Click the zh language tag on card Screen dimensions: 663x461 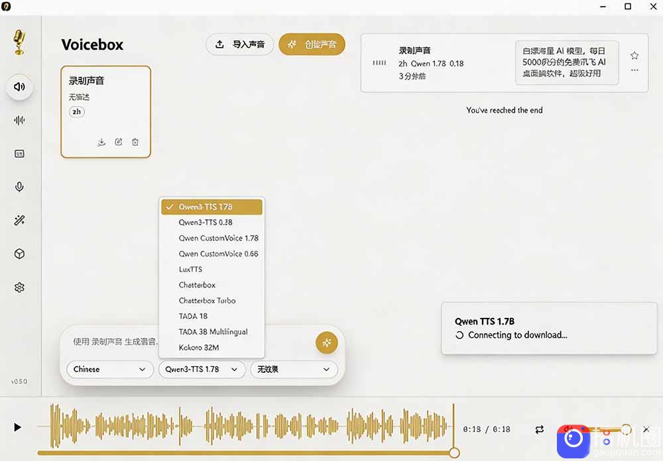pyautogui.click(x=76, y=111)
